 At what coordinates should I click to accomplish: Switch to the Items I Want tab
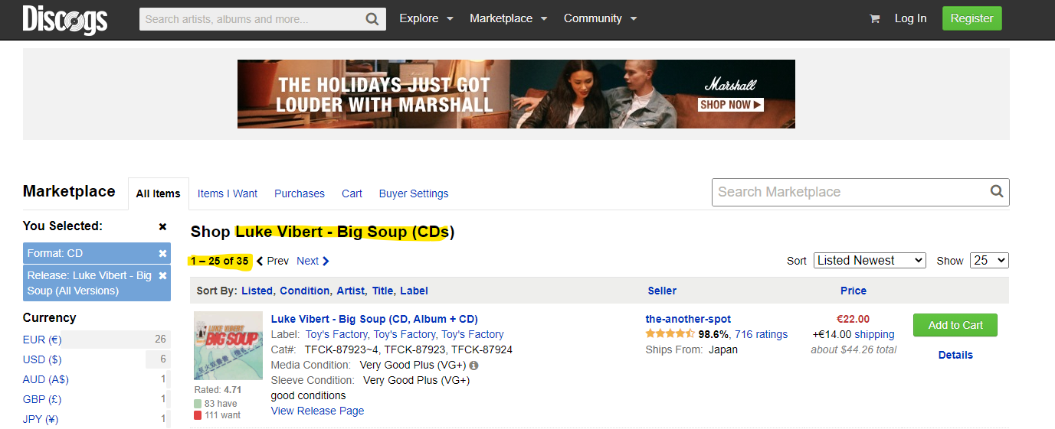pos(228,193)
